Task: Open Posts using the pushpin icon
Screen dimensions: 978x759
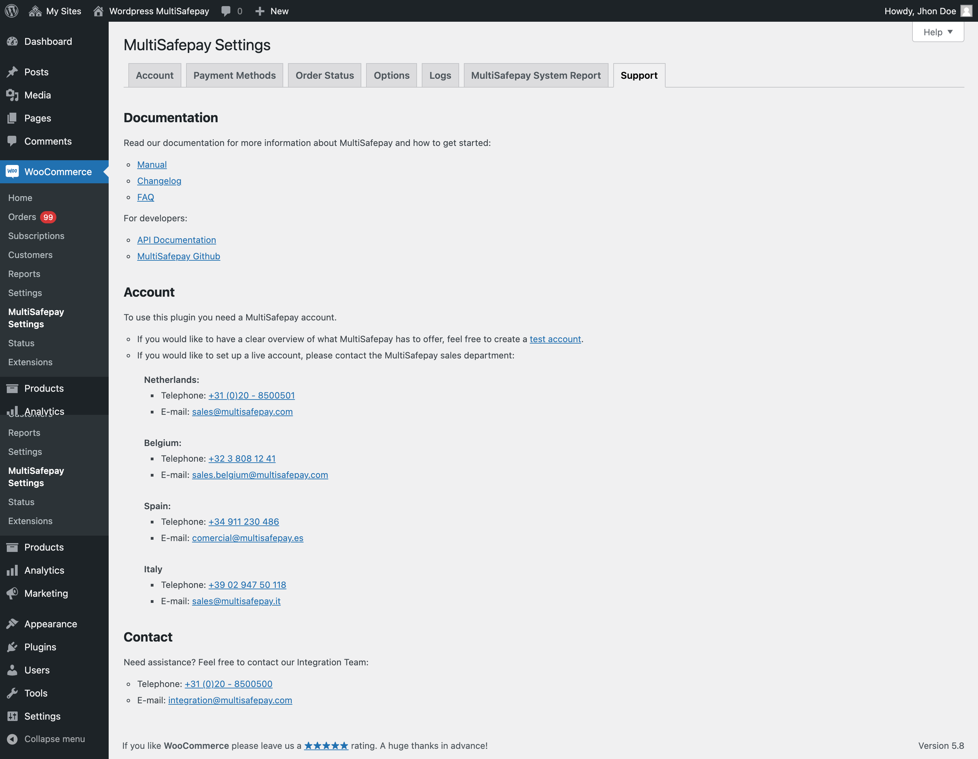Action: click(12, 72)
